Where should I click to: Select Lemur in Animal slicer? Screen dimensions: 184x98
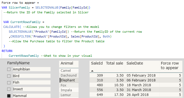tap(69, 95)
